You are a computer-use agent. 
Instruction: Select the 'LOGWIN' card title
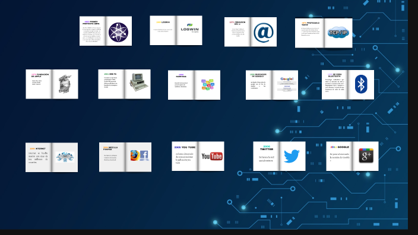(163, 23)
